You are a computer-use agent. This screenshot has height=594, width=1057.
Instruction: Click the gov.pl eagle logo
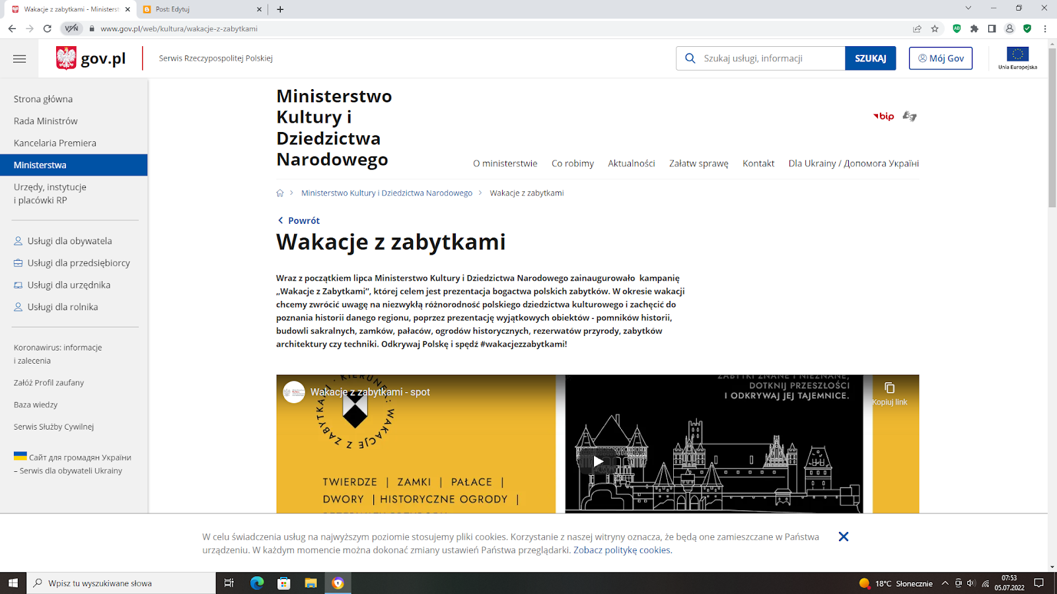(x=66, y=58)
